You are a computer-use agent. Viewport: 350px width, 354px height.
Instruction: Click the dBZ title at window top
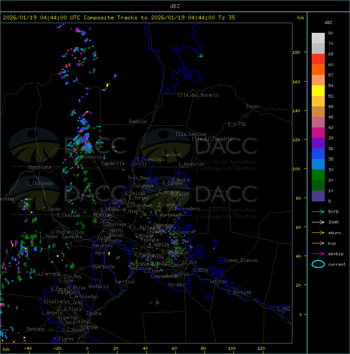click(x=175, y=6)
